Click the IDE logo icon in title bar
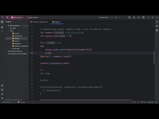 [x=2, y=18]
